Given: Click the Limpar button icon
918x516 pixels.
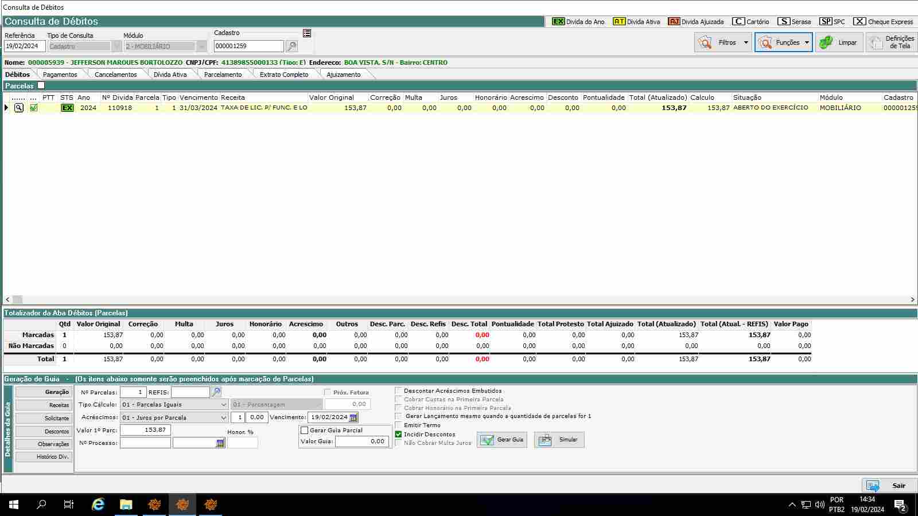Looking at the screenshot, I should [826, 42].
